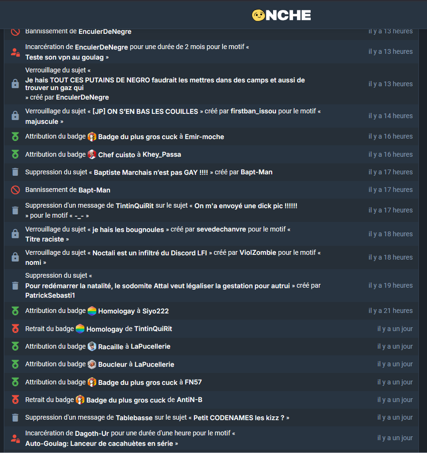Click the Boucleur badge icon

click(92, 364)
